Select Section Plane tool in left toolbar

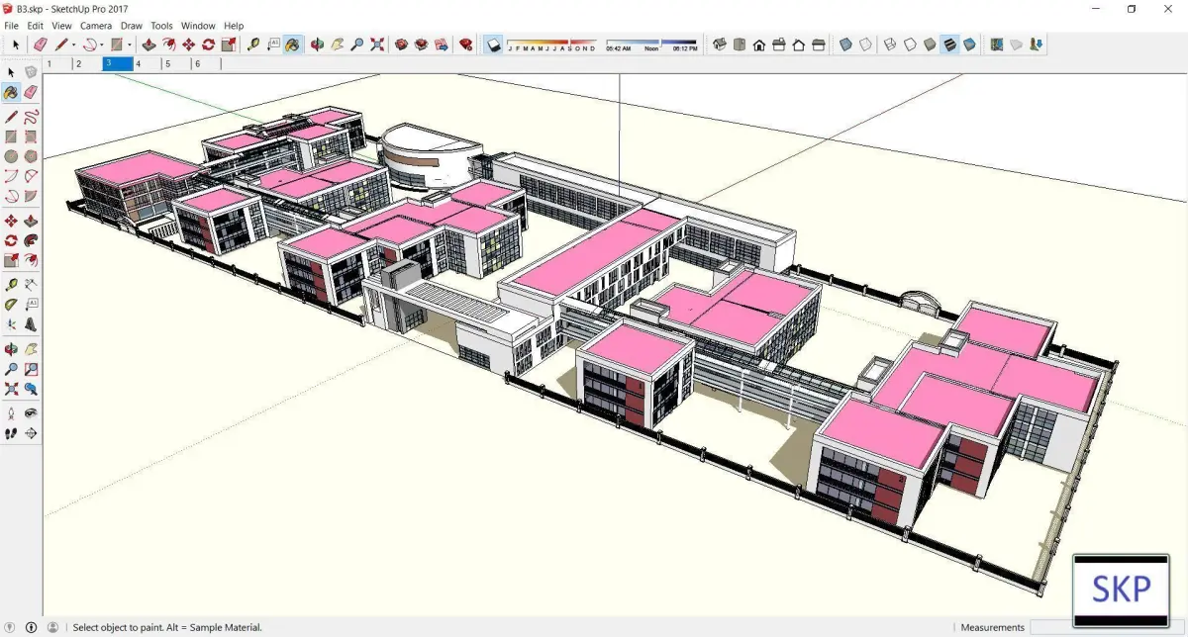[x=31, y=433]
